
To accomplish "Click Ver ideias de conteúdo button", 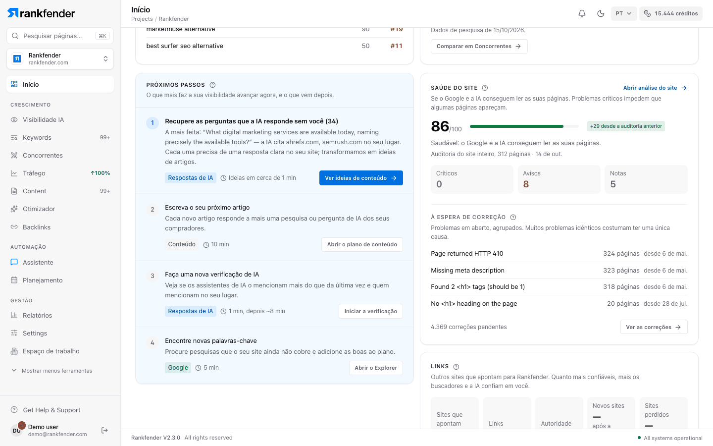I will pyautogui.click(x=361, y=178).
